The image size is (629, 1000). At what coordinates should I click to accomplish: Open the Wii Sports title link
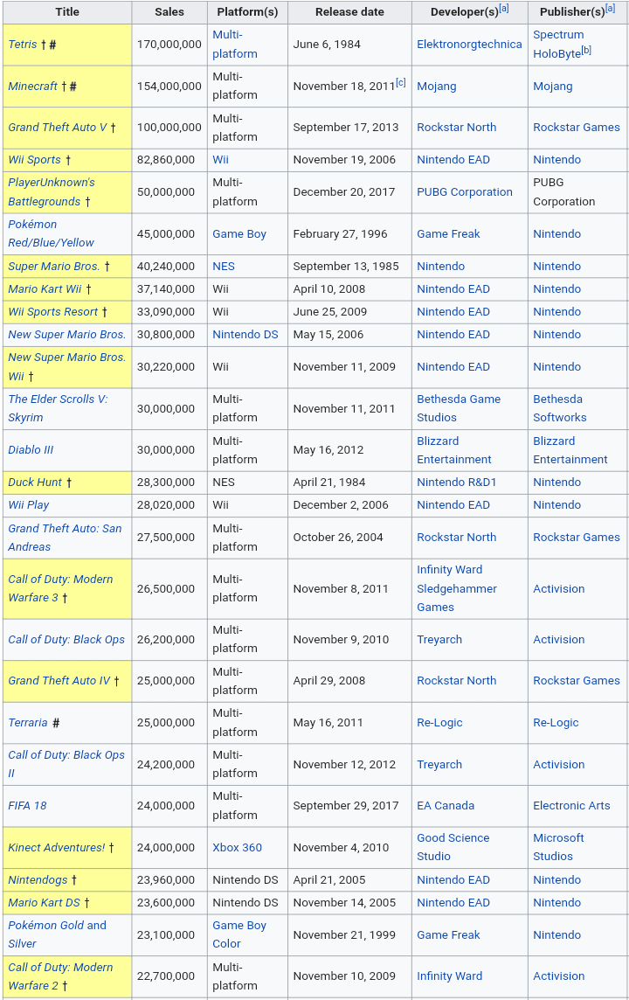pos(34,160)
